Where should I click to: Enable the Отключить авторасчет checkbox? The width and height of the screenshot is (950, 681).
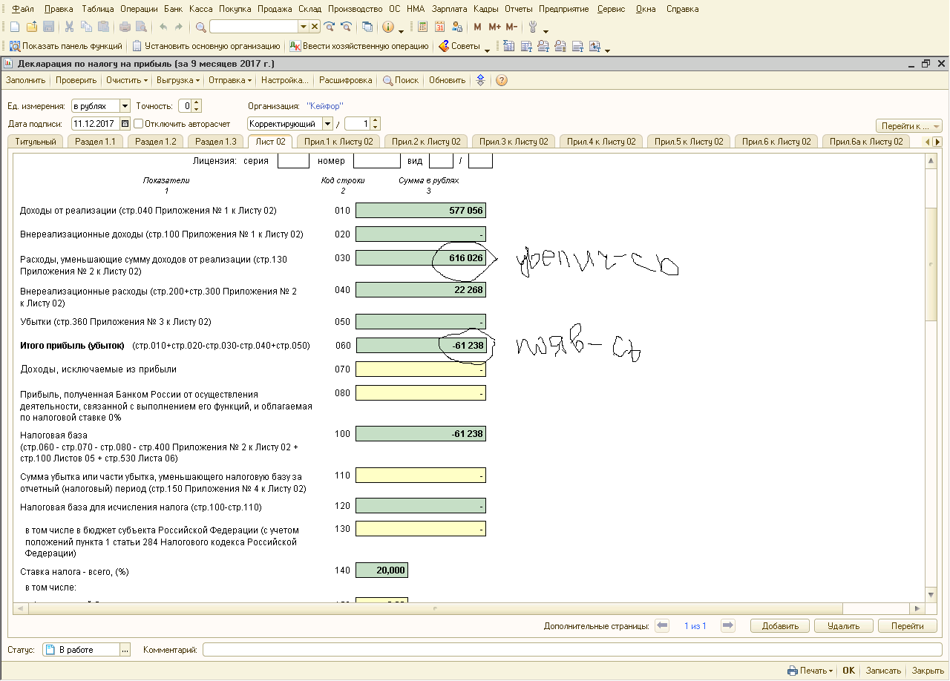[x=139, y=124]
